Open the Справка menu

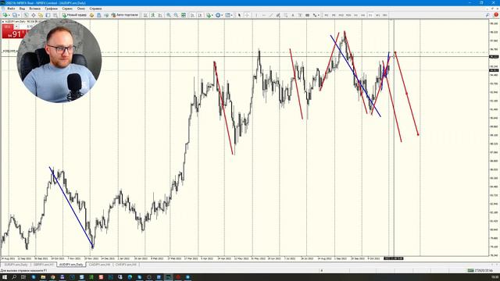click(95, 9)
